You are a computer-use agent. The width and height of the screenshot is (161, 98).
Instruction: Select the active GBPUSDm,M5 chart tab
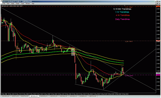tap(34, 96)
